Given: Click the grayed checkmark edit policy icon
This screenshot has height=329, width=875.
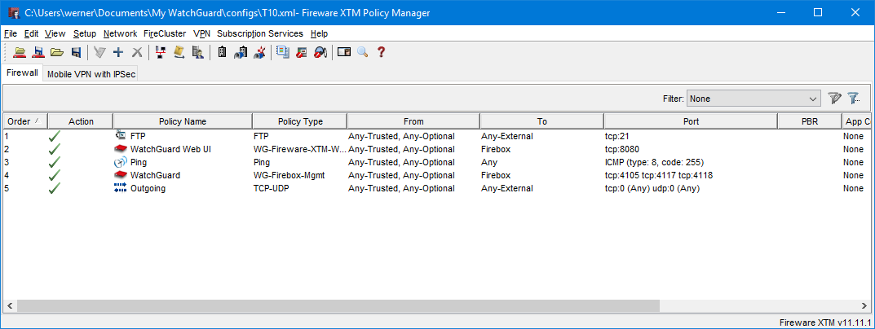Looking at the screenshot, I should coord(99,52).
